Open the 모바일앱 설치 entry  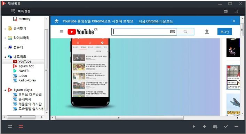(x=31, y=109)
